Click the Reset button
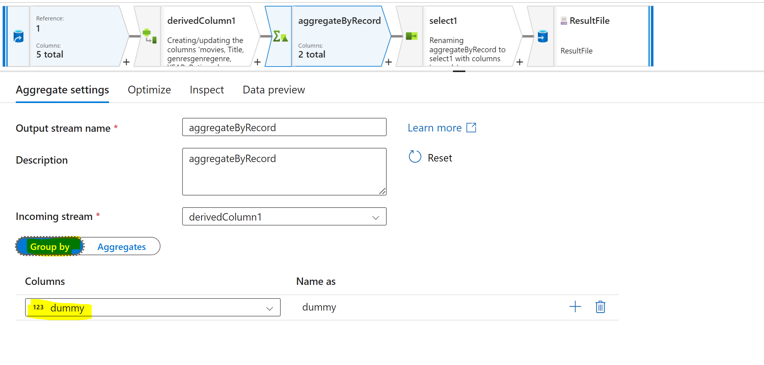Image resolution: width=764 pixels, height=365 pixels. 431,157
